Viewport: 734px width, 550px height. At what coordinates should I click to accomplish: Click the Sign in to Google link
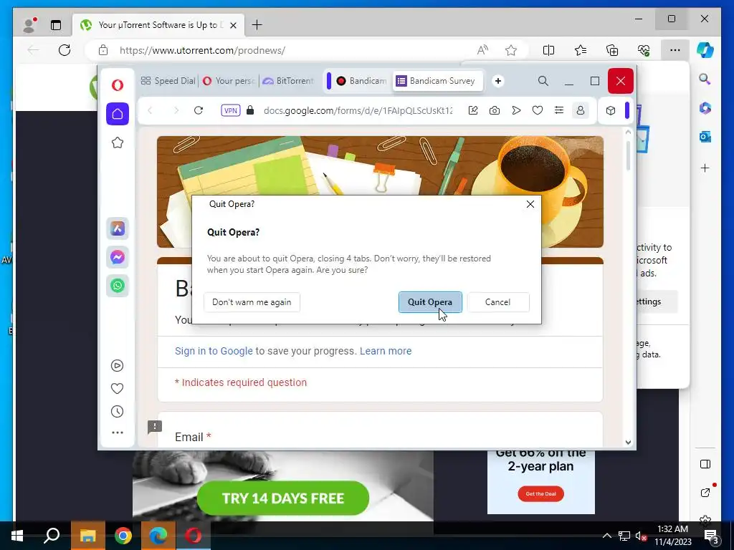coord(214,351)
